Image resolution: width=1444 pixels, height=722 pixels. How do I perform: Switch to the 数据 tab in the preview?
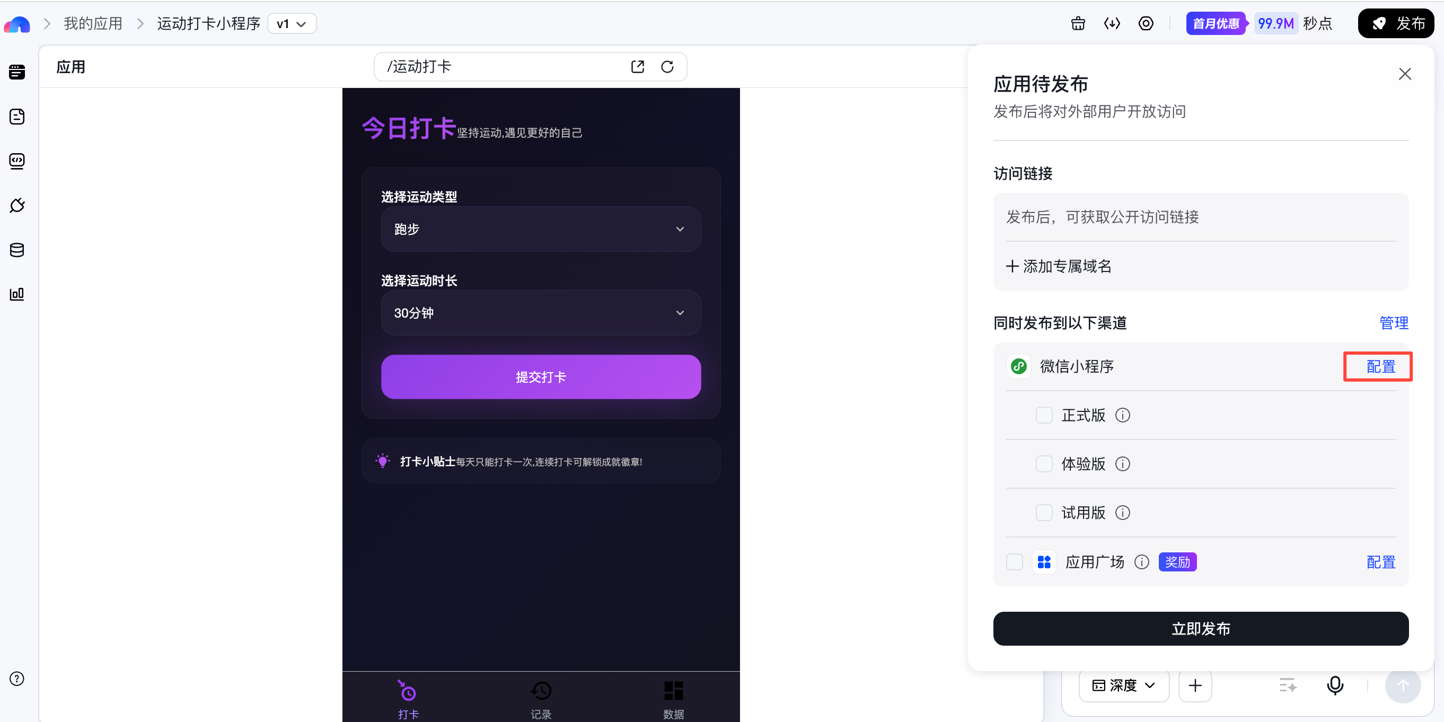[673, 698]
